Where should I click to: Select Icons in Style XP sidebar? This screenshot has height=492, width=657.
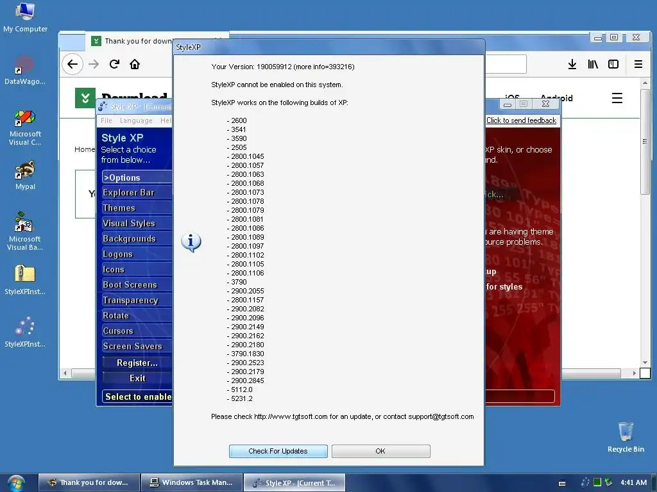[x=137, y=269]
